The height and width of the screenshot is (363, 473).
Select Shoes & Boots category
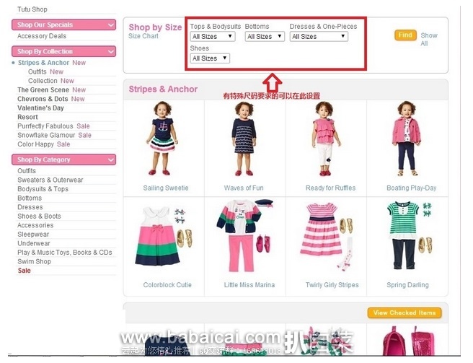coord(39,217)
